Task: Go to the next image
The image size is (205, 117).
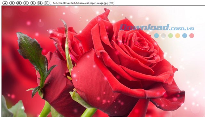Action: click(33, 3)
